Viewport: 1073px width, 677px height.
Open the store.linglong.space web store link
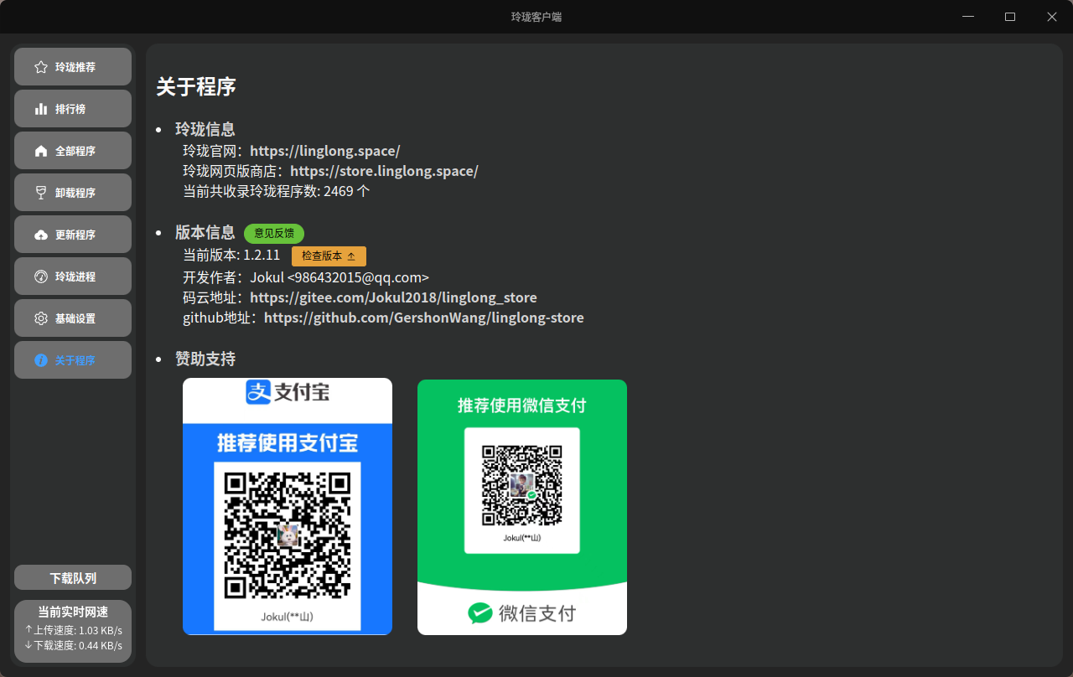(384, 171)
